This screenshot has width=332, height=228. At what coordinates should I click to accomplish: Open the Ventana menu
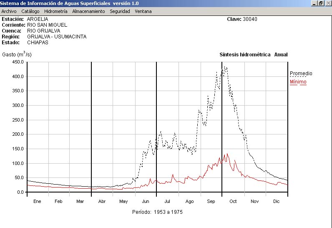click(x=143, y=11)
